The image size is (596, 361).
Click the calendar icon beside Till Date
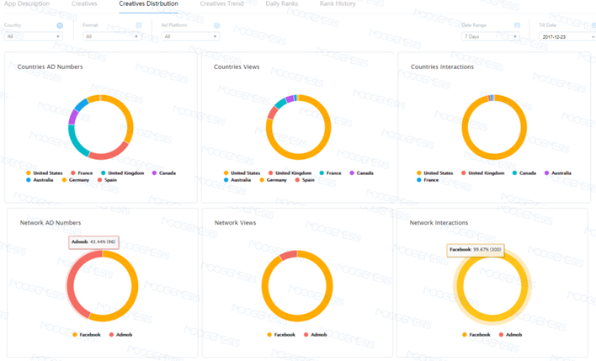pyautogui.click(x=592, y=25)
